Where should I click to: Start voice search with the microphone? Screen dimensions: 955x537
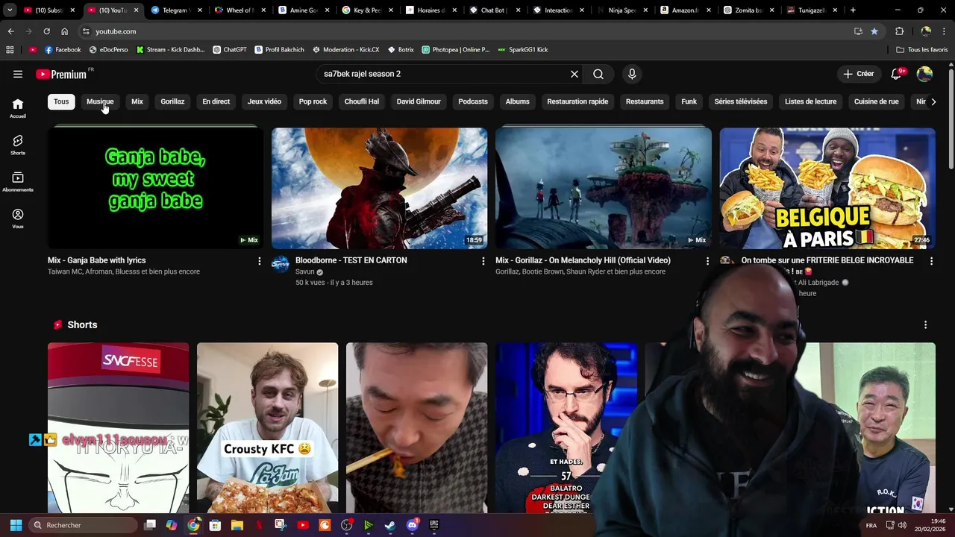pyautogui.click(x=632, y=74)
